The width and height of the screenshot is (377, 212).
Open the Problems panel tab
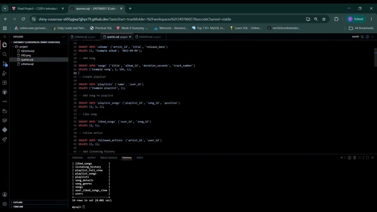[77, 158]
